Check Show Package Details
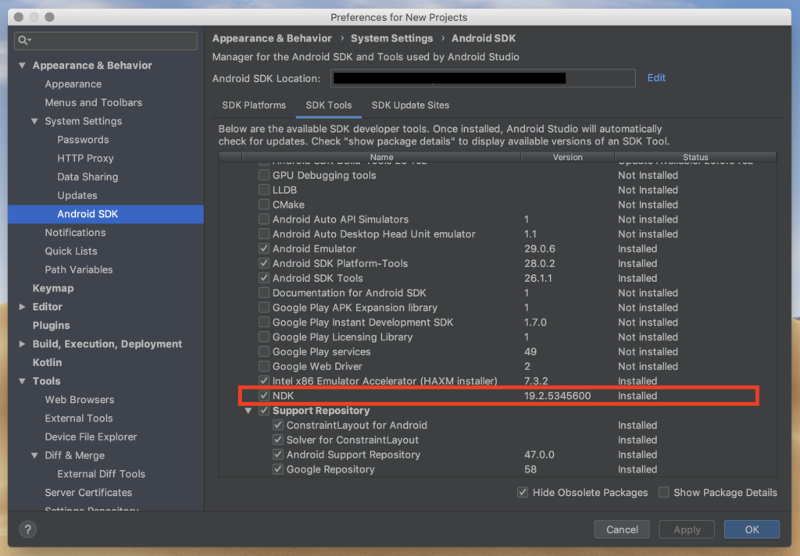The width and height of the screenshot is (800, 556). (x=663, y=493)
